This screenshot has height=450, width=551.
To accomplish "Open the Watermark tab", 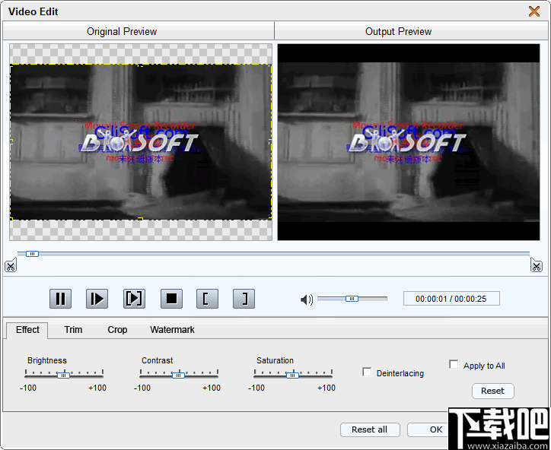I will pos(172,330).
